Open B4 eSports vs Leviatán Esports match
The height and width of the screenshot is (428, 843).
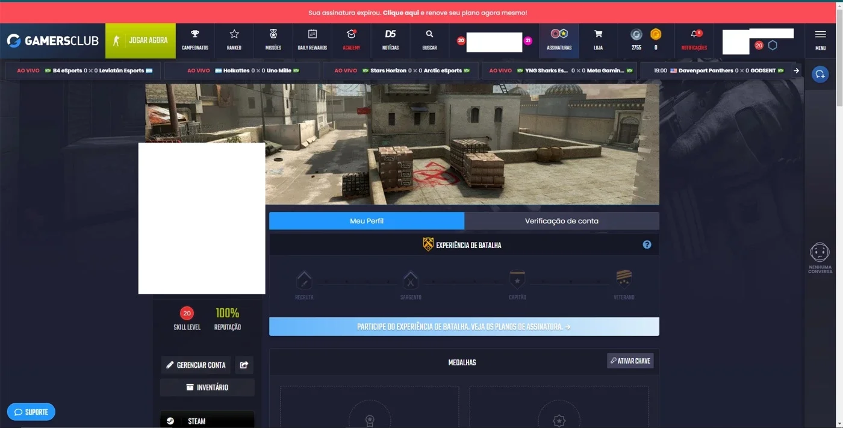[83, 70]
